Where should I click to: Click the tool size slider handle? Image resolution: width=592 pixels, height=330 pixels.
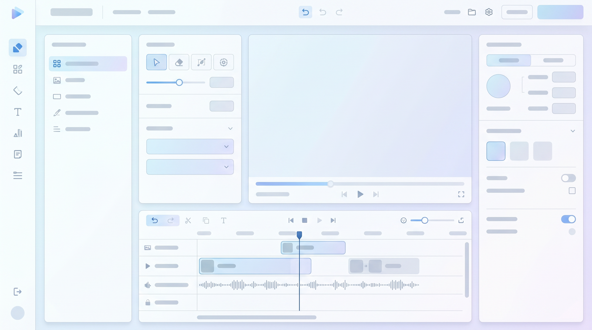(x=179, y=82)
